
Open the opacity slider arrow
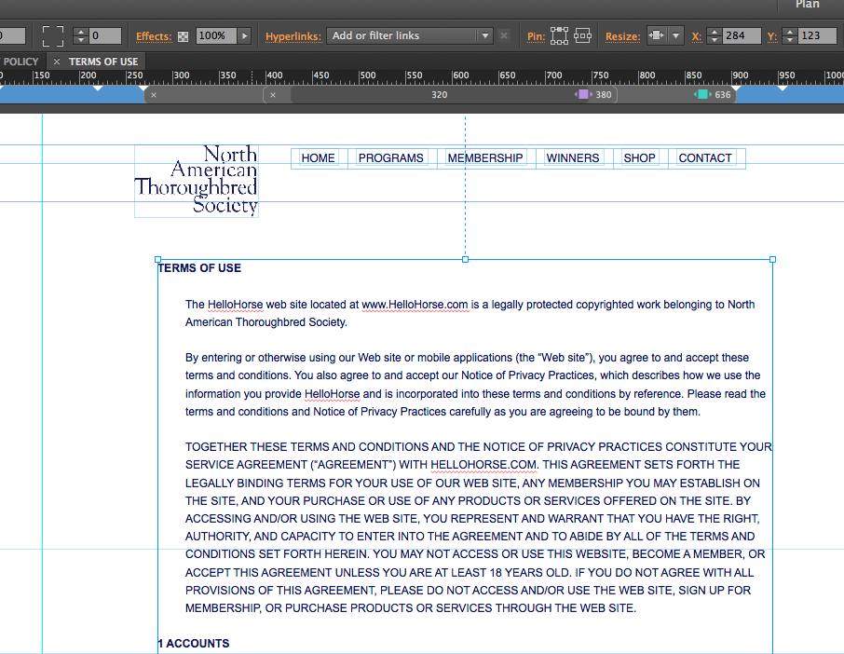244,36
